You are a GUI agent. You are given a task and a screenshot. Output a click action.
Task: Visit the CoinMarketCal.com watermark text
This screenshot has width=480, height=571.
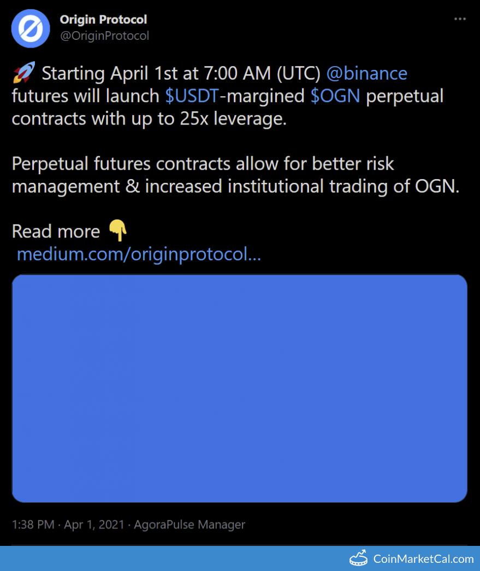tap(423, 558)
